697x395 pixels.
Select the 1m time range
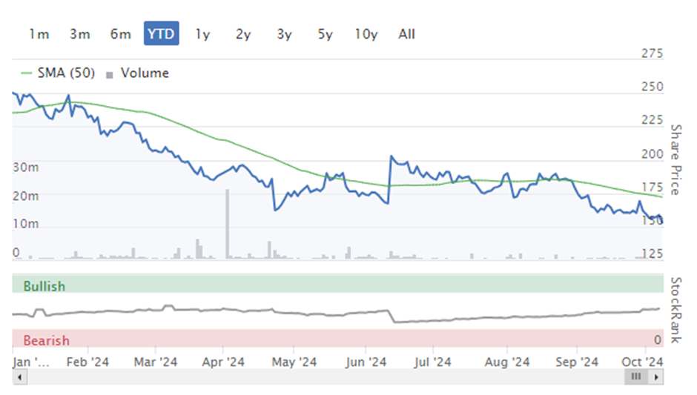39,34
